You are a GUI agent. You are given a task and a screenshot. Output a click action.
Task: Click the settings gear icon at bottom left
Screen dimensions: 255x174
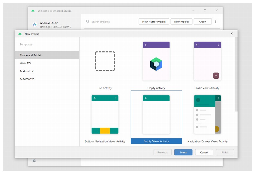(34, 161)
